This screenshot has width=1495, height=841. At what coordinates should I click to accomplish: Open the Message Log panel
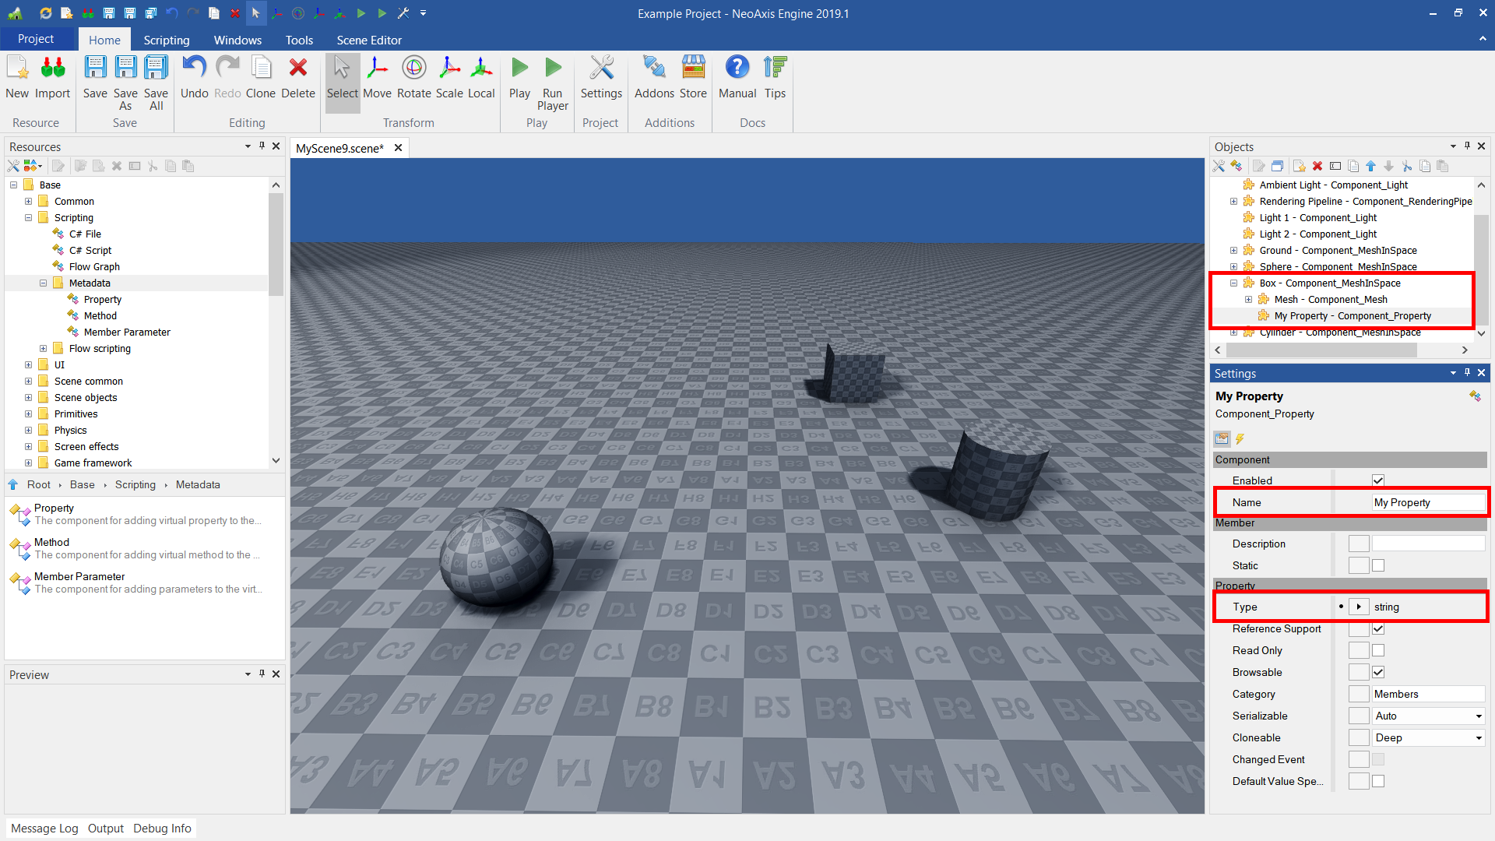44,828
